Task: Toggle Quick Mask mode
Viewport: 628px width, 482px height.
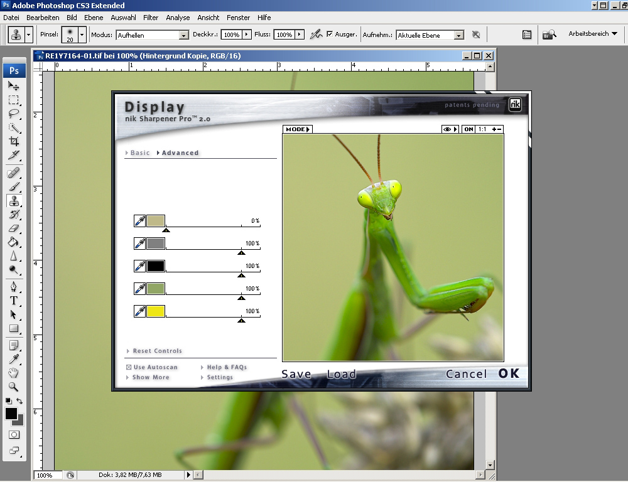Action: click(14, 435)
